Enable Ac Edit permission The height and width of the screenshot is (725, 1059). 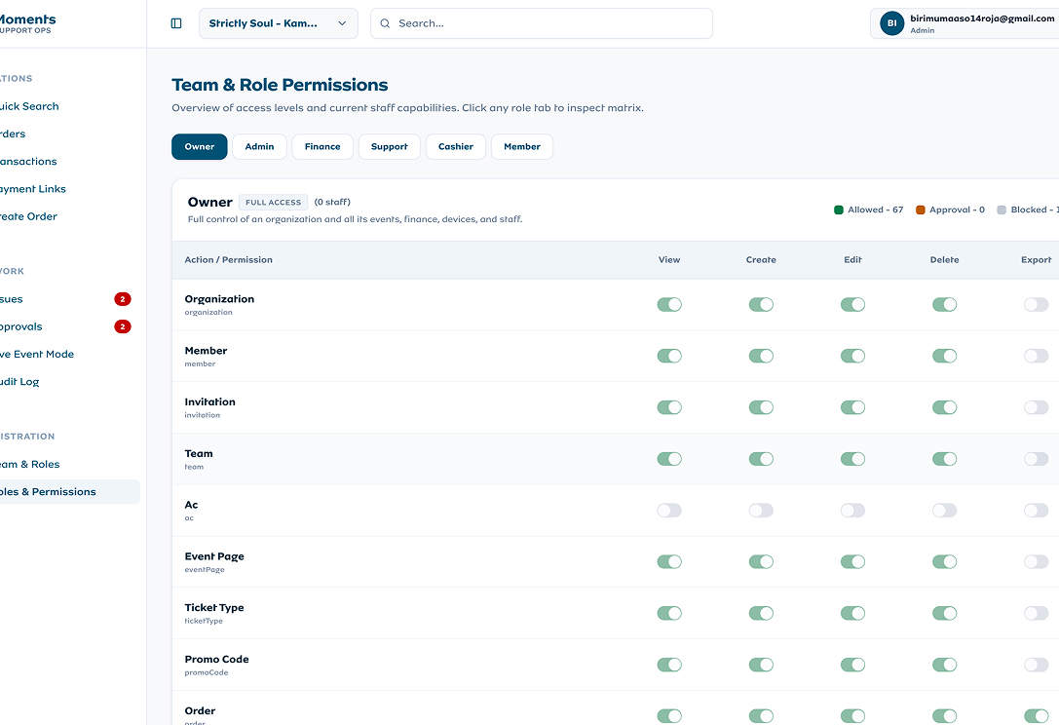pos(853,511)
